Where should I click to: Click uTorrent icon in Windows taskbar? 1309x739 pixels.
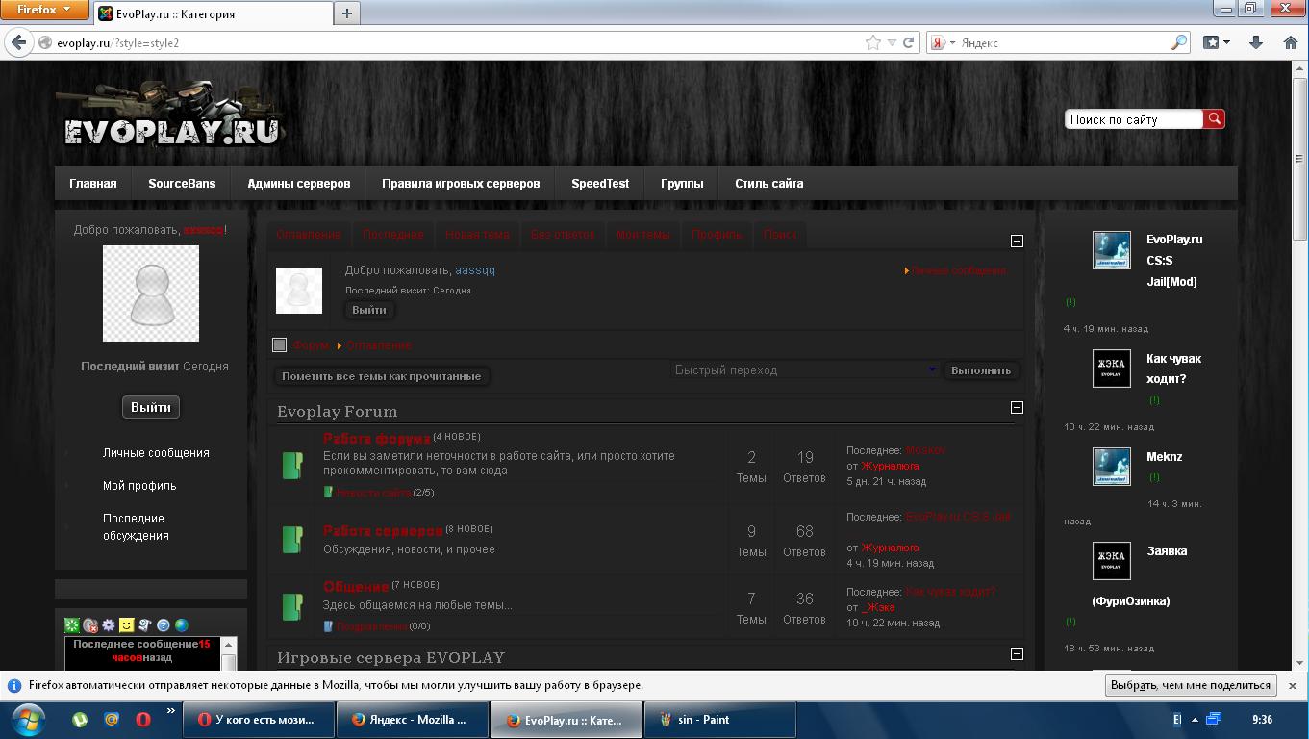tap(80, 719)
